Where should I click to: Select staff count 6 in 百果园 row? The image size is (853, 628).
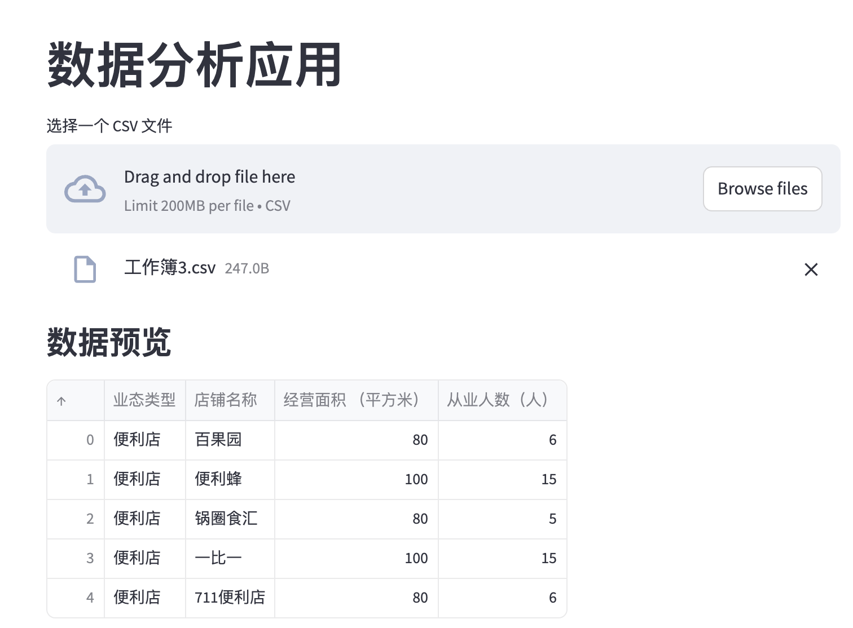[503, 440]
